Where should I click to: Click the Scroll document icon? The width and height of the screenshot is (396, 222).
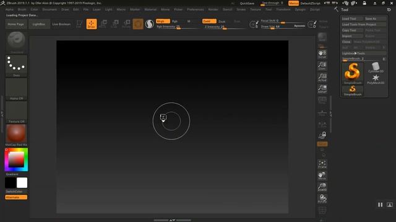point(322,54)
